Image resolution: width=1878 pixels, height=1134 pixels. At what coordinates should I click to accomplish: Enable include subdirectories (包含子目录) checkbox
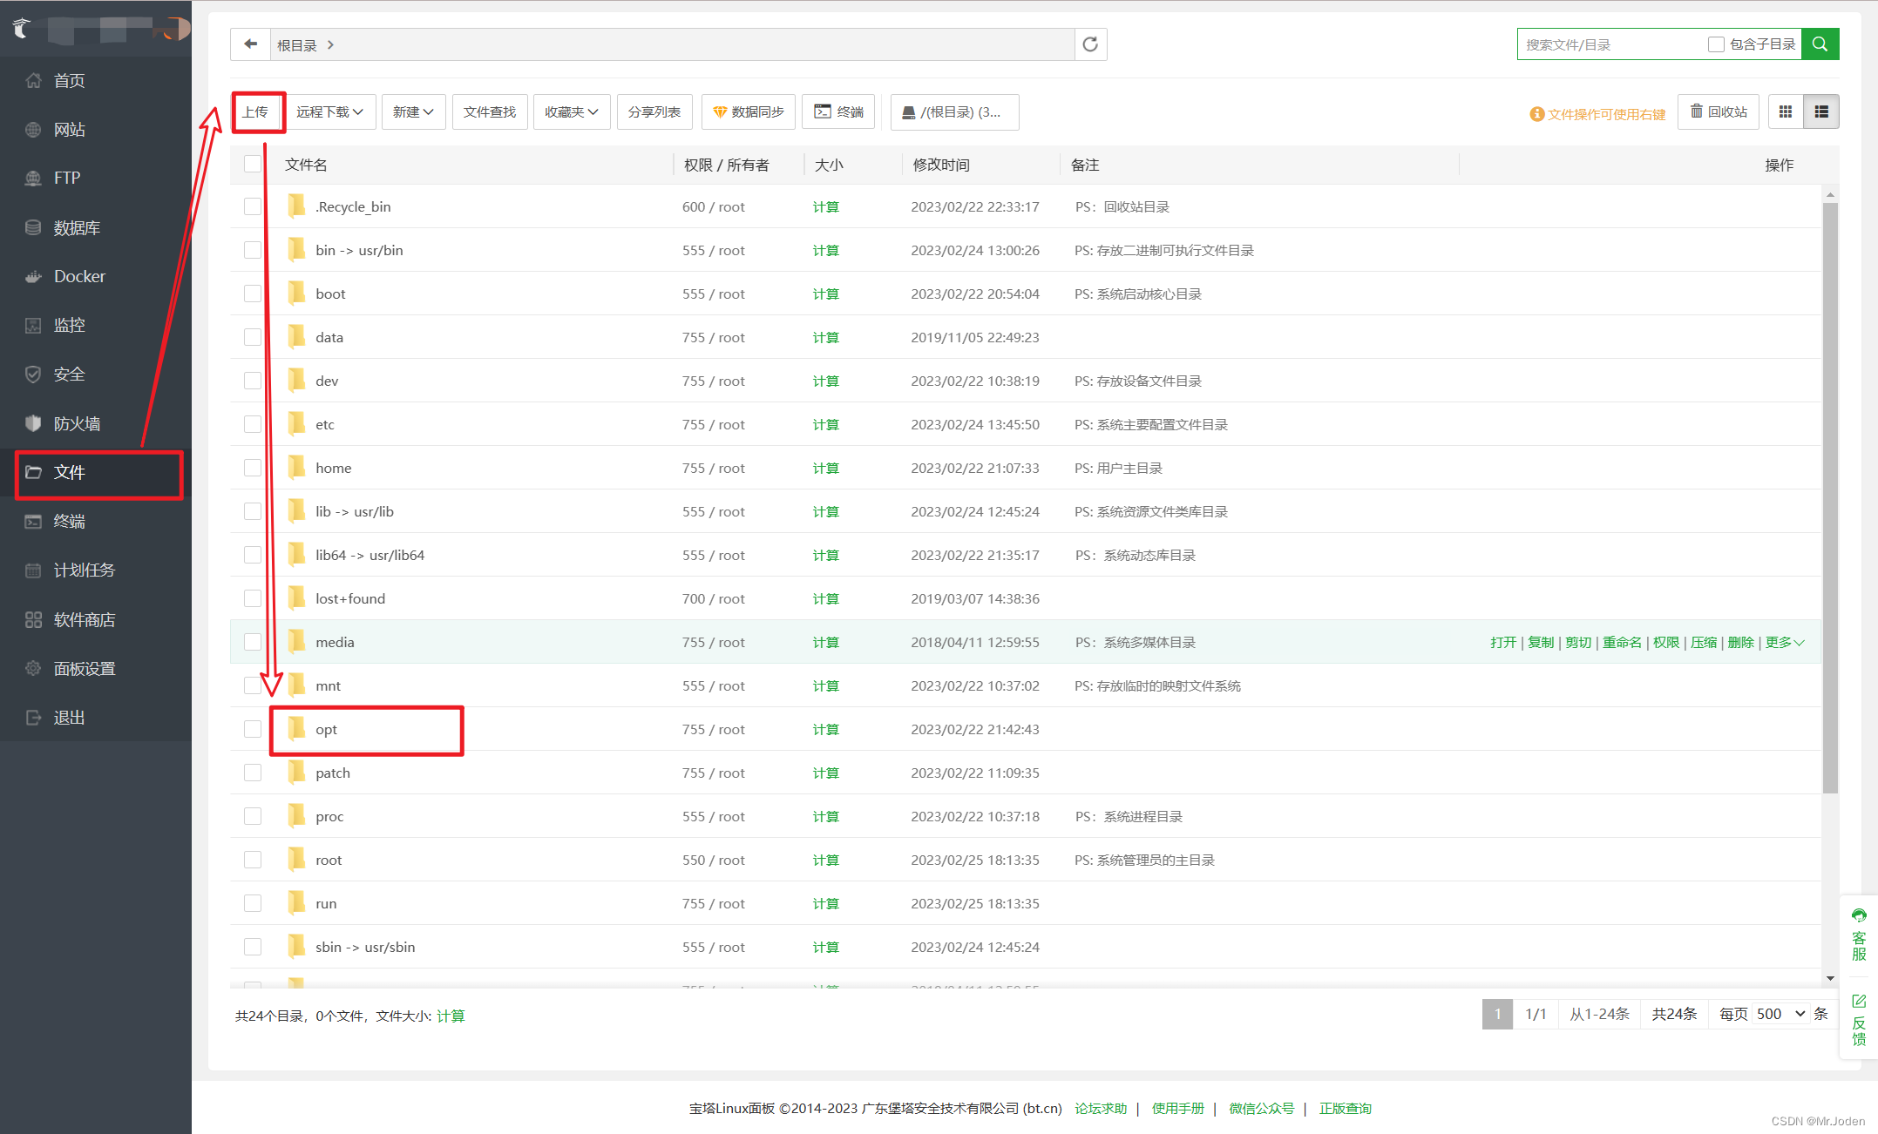pos(1716,44)
